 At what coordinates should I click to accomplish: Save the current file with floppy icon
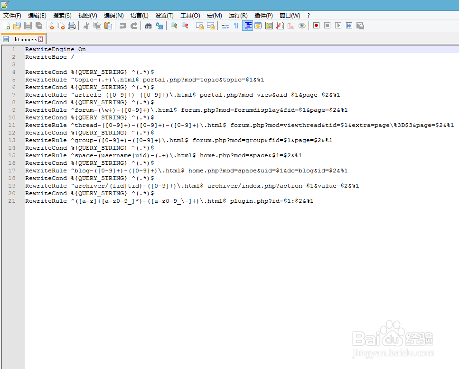pos(28,26)
